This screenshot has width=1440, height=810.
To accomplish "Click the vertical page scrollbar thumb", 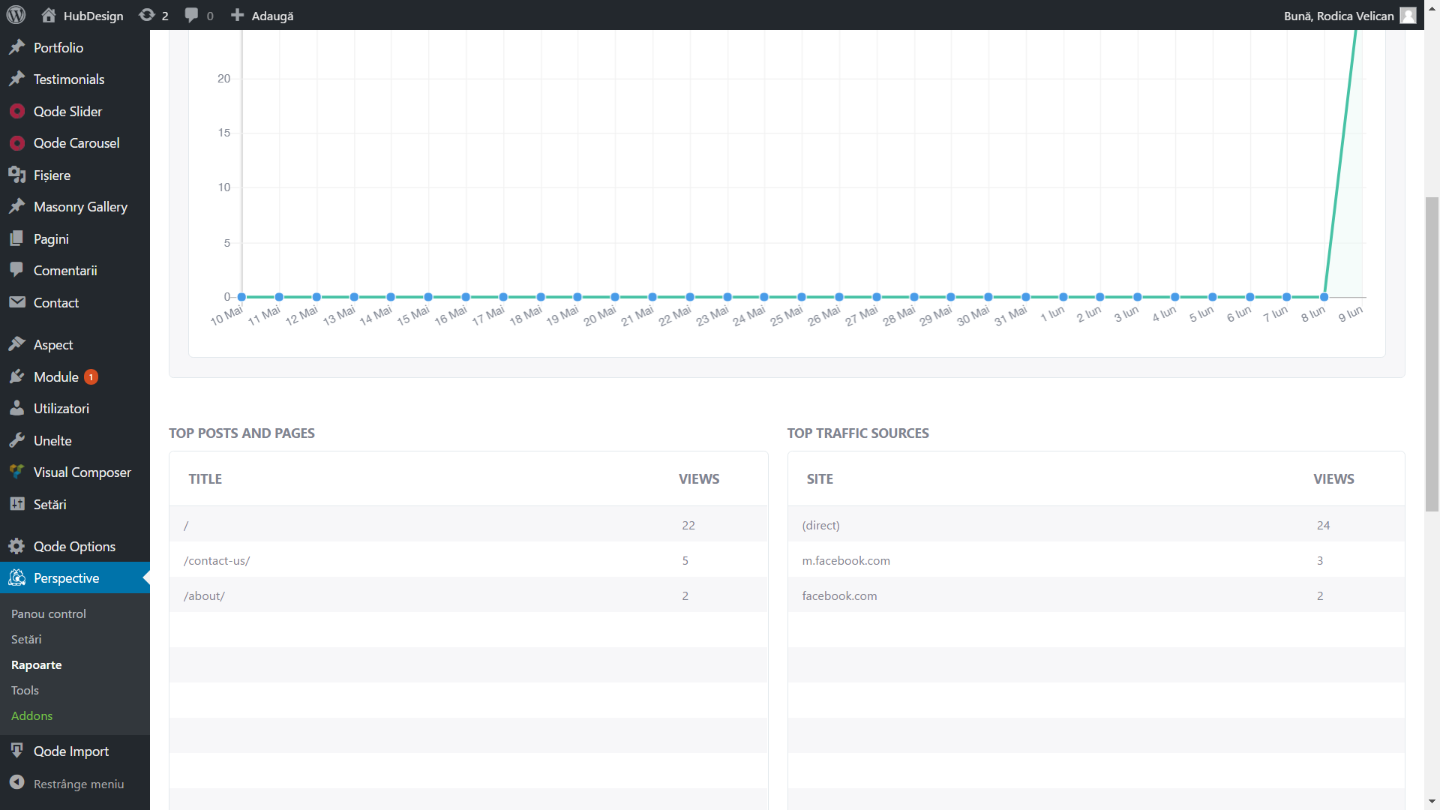I will (1432, 354).
